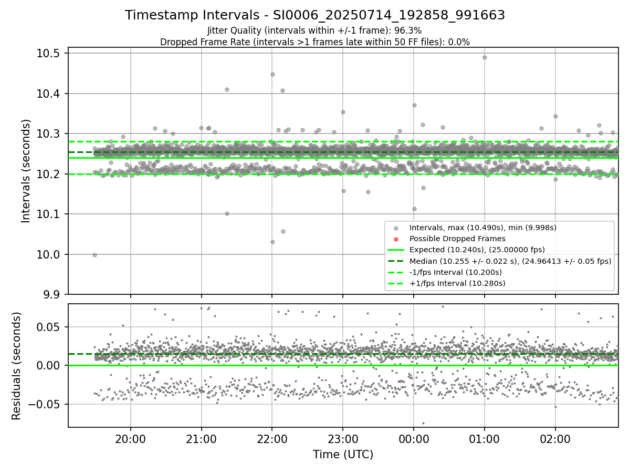Click the '21:00' x-axis tick label
Viewport: 630px width, 473px height.
pos(201,439)
